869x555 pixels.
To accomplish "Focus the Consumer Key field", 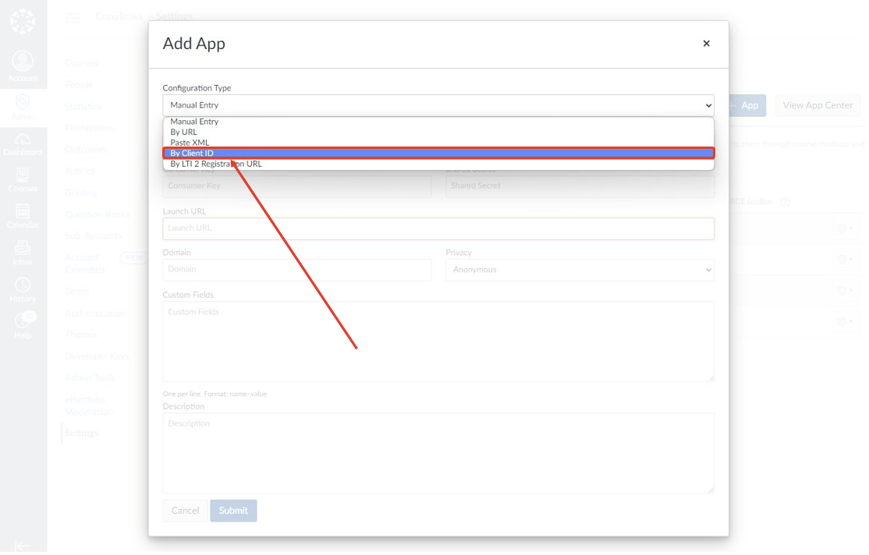I will [x=297, y=186].
